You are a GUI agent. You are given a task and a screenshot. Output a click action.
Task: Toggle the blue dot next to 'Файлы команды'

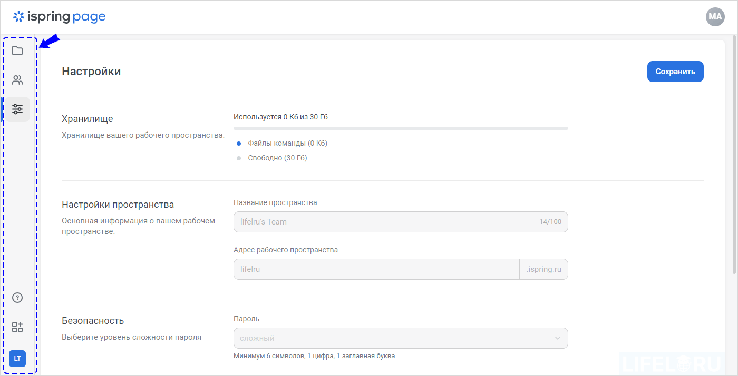click(239, 143)
